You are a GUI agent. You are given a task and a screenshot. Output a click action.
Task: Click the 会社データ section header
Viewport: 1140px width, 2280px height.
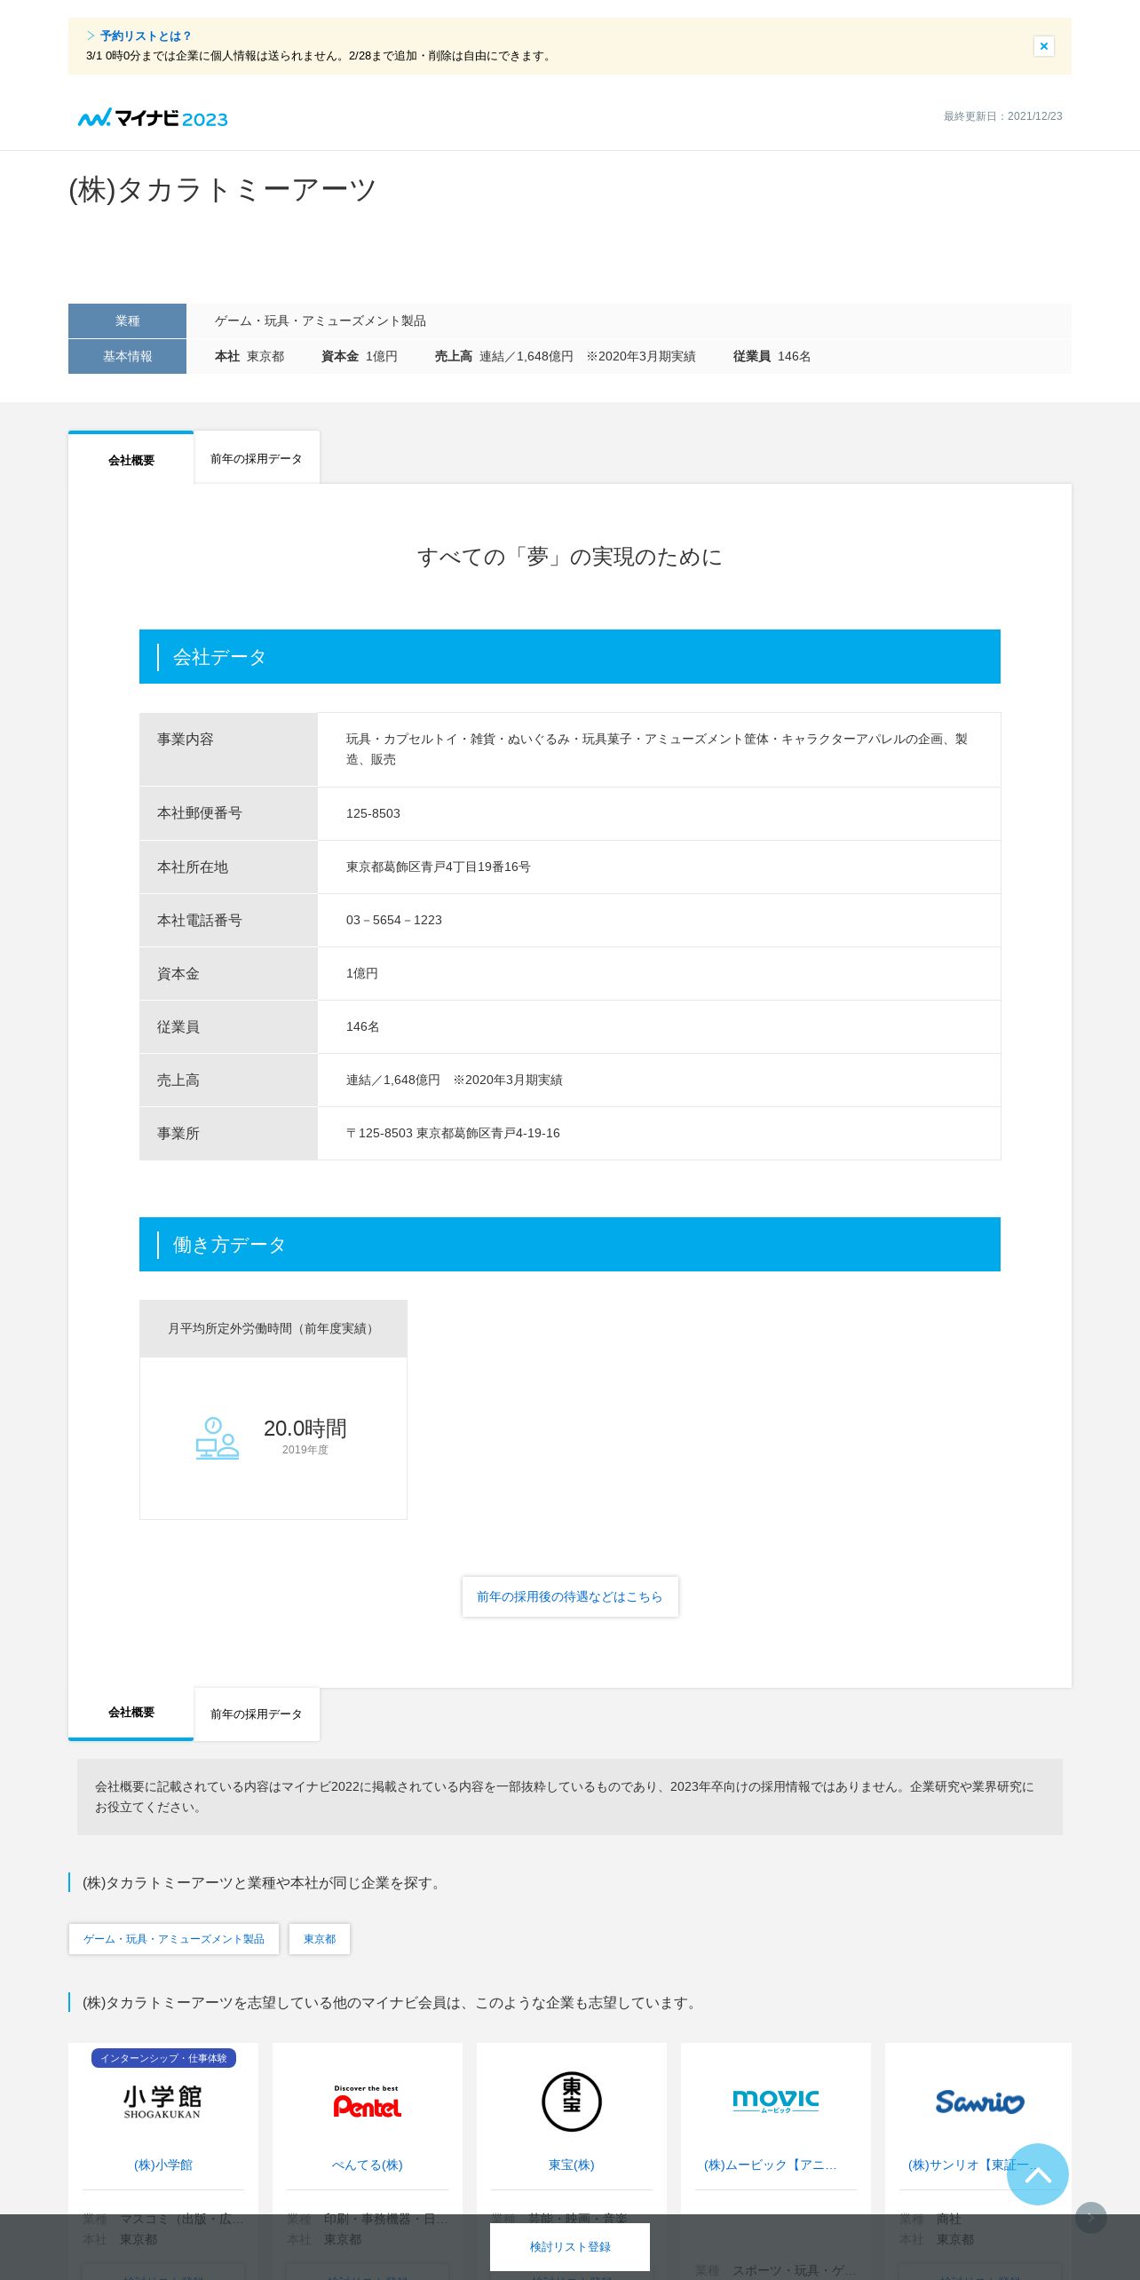pos(570,657)
